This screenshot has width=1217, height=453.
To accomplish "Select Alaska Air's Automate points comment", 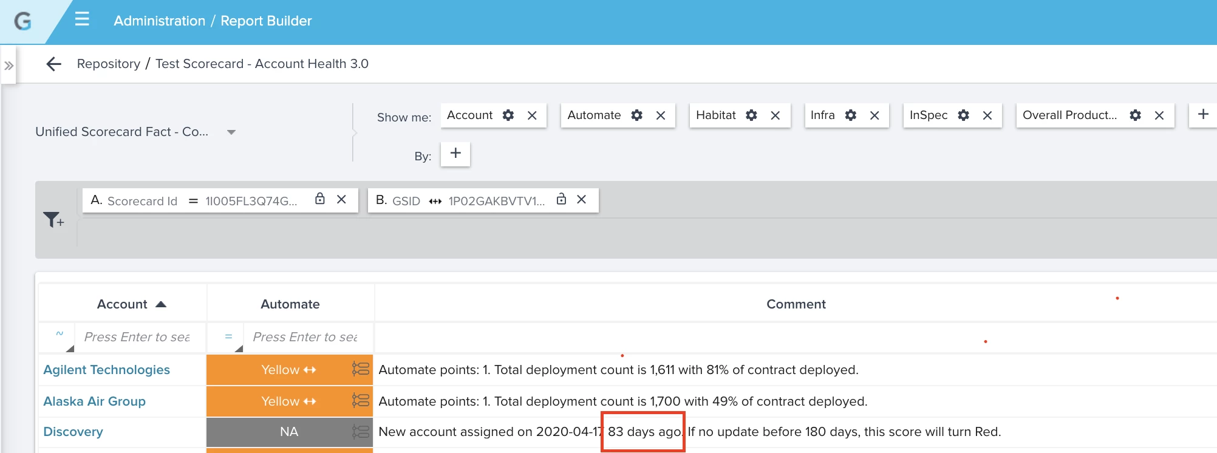I will tap(623, 401).
